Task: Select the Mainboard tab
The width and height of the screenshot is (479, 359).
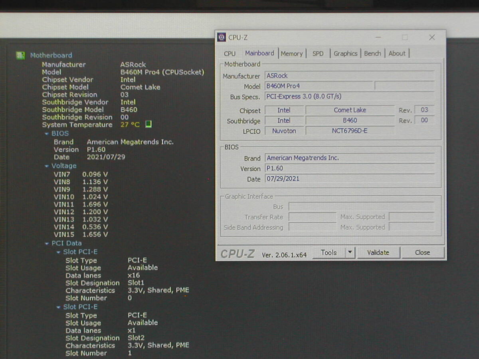Action: (x=259, y=53)
